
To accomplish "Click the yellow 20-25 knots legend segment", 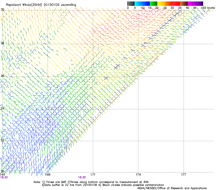I will (161, 4).
